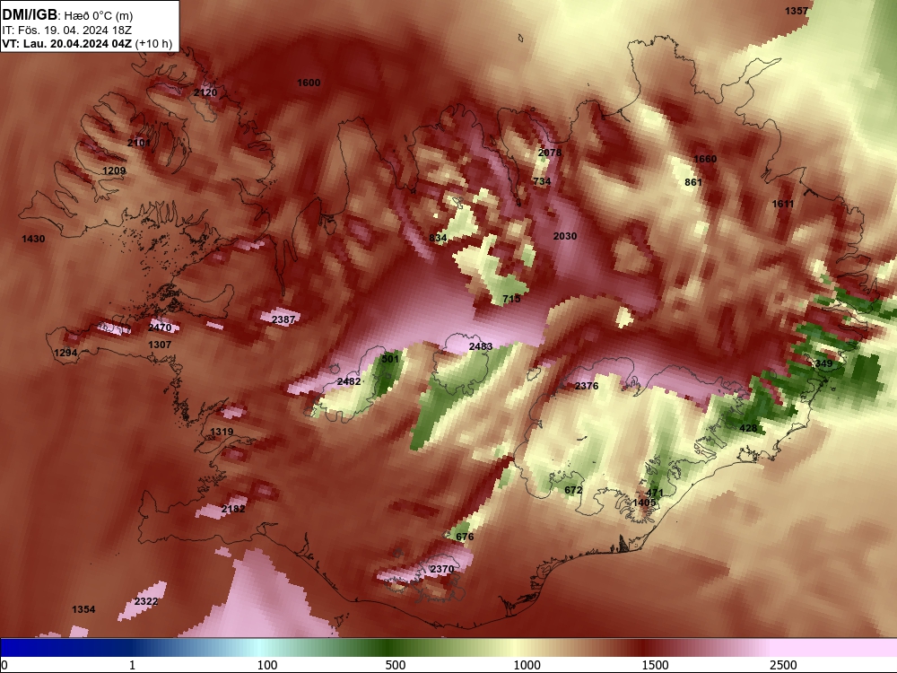897x673 pixels.
Task: Click the 676 label
Action: pyautogui.click(x=465, y=537)
